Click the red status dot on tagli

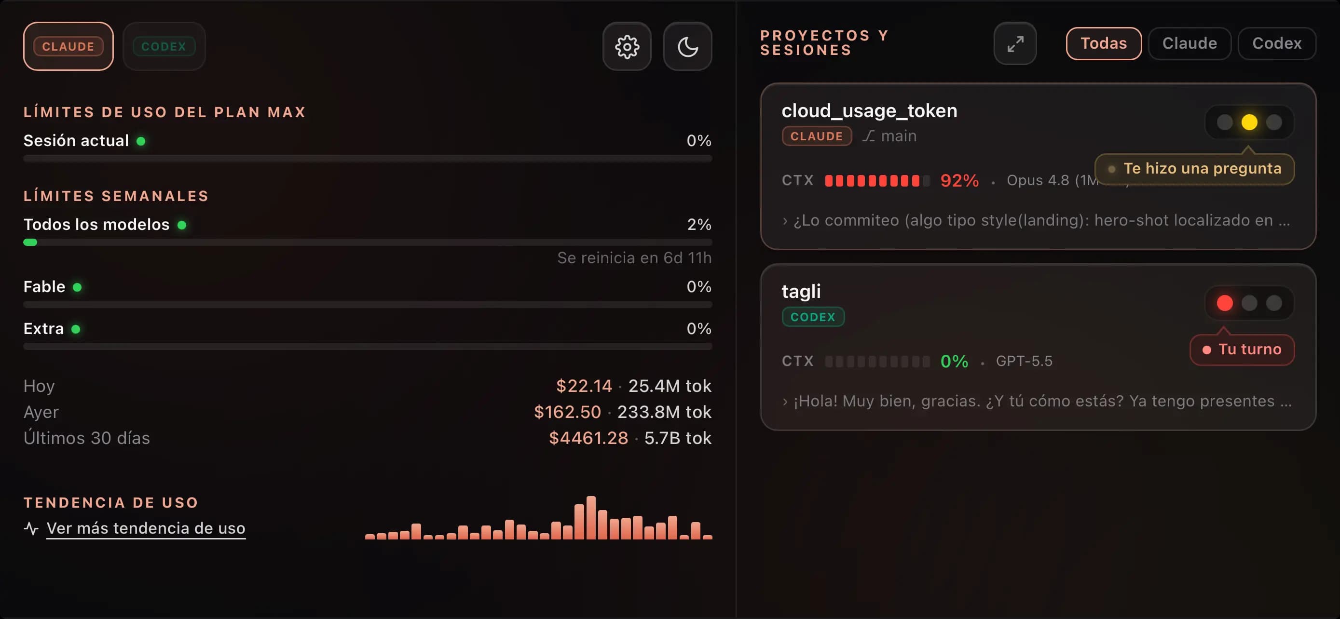1225,303
